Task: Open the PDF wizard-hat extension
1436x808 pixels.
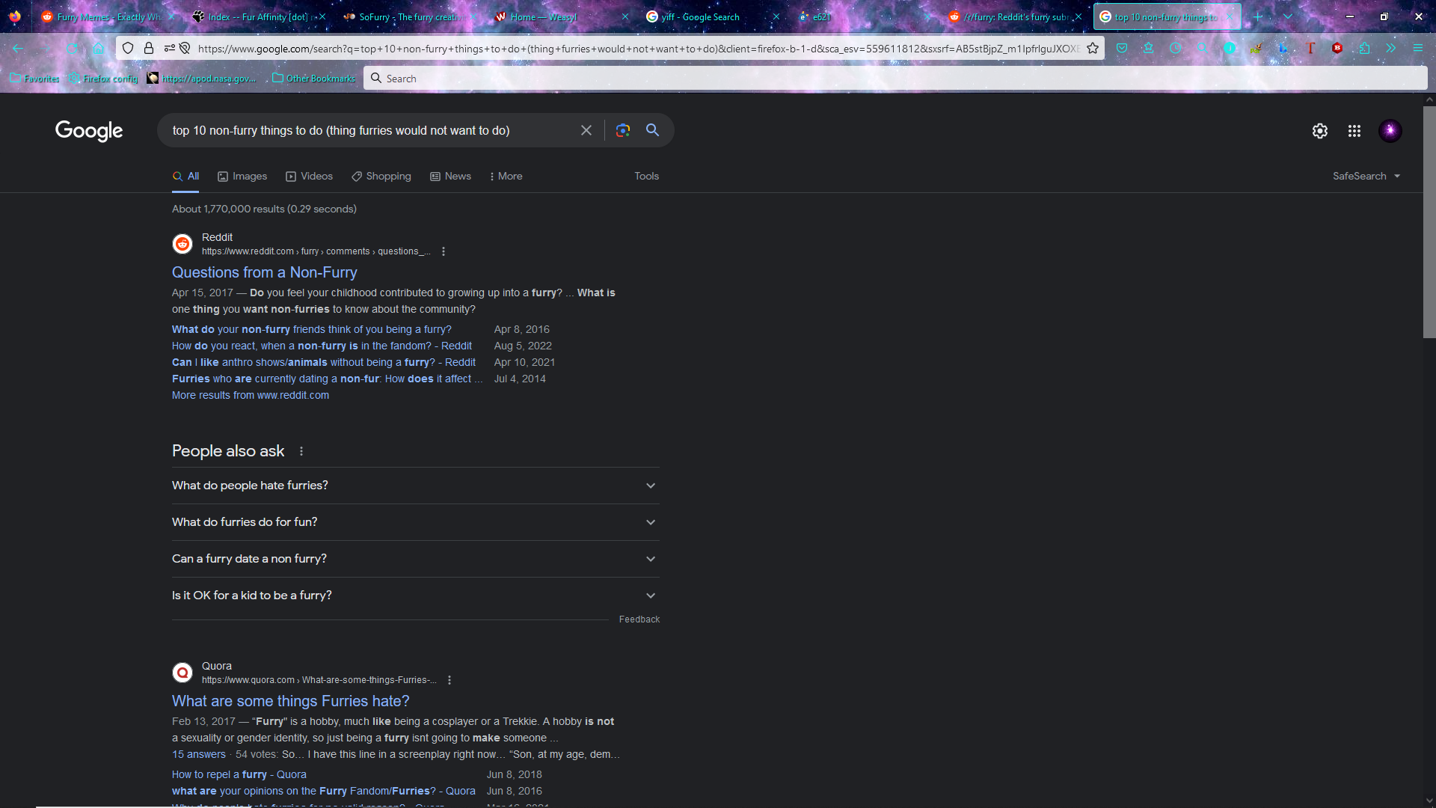Action: [x=1256, y=49]
